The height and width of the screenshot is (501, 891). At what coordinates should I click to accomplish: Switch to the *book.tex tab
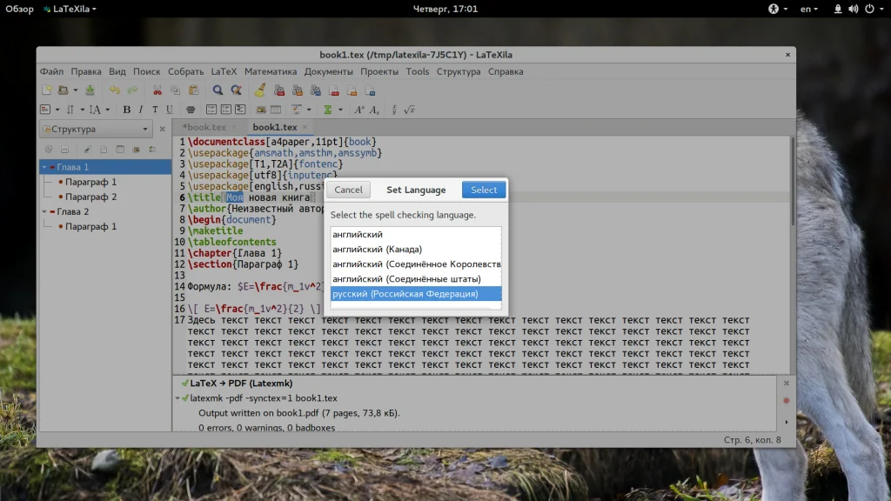204,128
